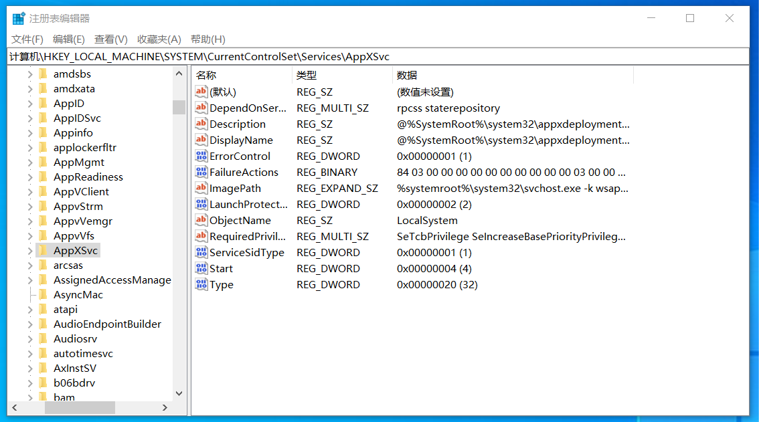Select the AssignedAccessManage tree item
Image resolution: width=759 pixels, height=422 pixels.
112,280
